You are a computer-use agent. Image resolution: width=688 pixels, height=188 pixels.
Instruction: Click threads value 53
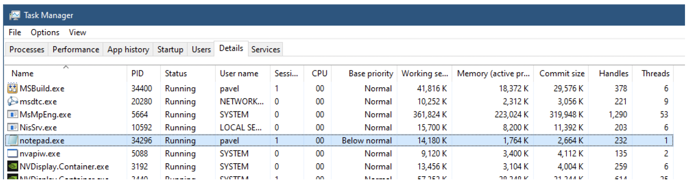click(x=664, y=115)
